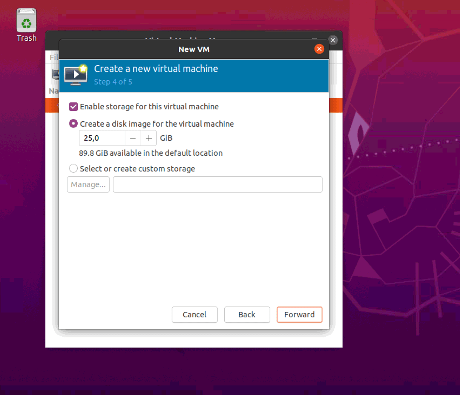
Task: Cancel the New VM creation
Action: (195, 315)
